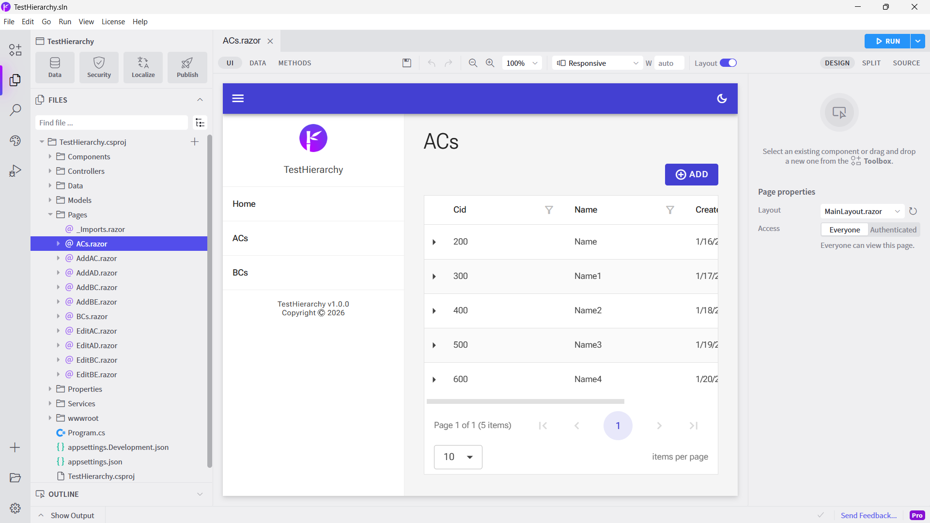The height and width of the screenshot is (523, 930).
Task: Expand the Components folder
Action: coord(50,156)
